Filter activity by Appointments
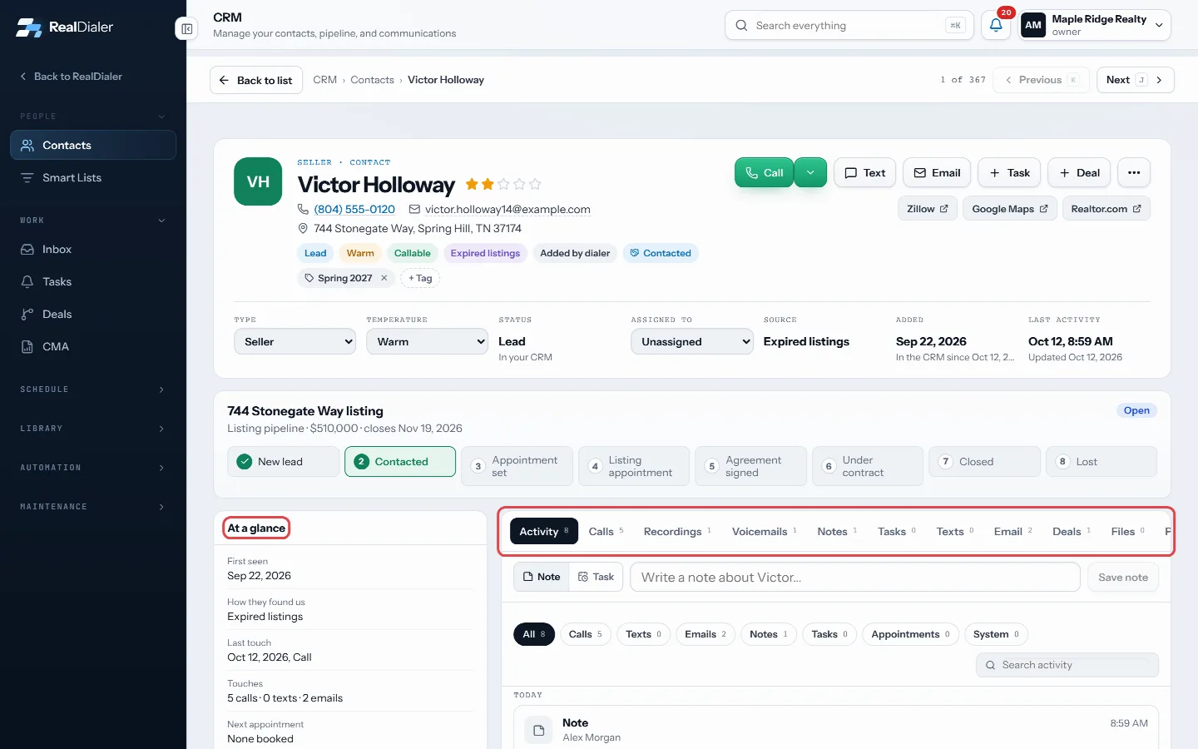 [x=910, y=634]
